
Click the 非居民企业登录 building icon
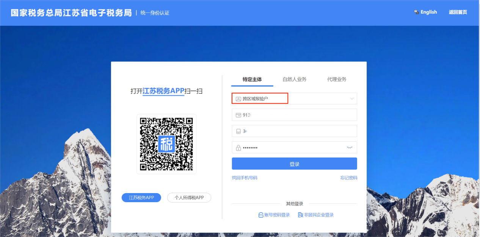(x=300, y=215)
